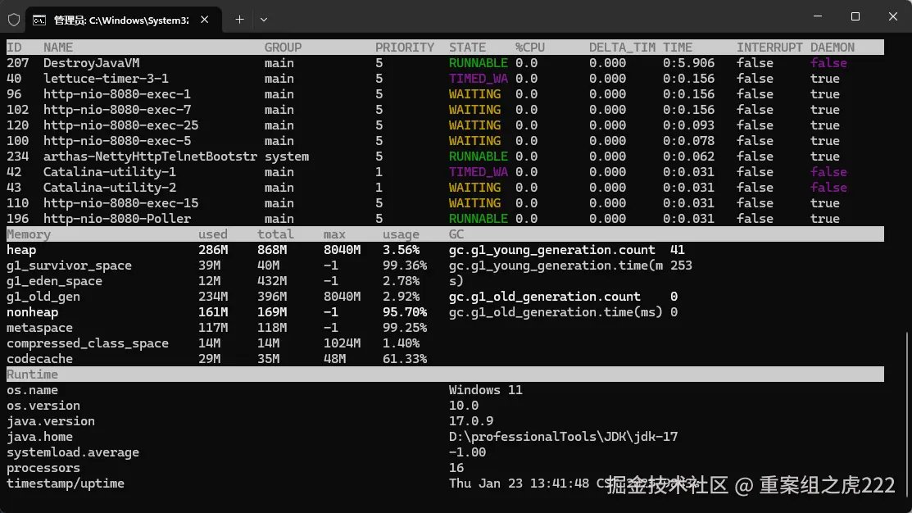Click the Catalina-utility-2 thread name
The image size is (912, 513).
(x=109, y=188)
